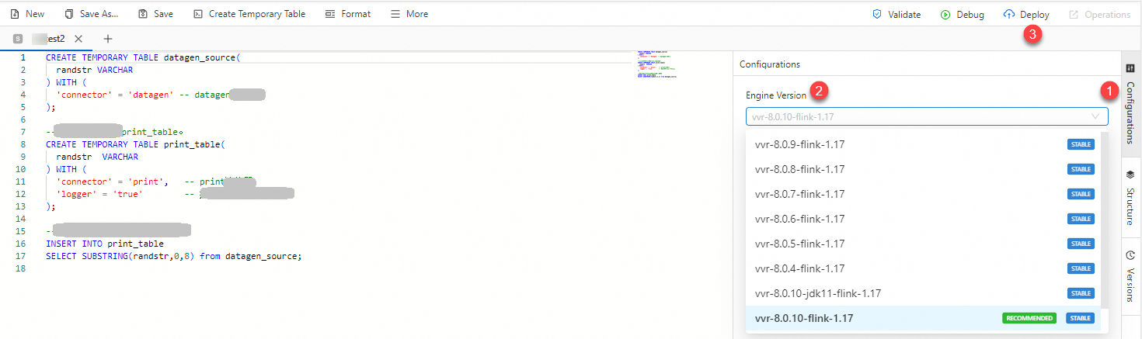
Task: Click the SQL file icon on test2 tab
Action: point(18,38)
